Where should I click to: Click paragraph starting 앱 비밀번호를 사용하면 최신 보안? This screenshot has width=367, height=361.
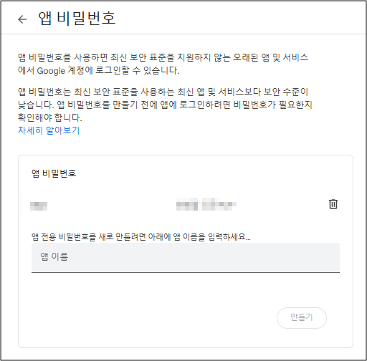pos(163,64)
